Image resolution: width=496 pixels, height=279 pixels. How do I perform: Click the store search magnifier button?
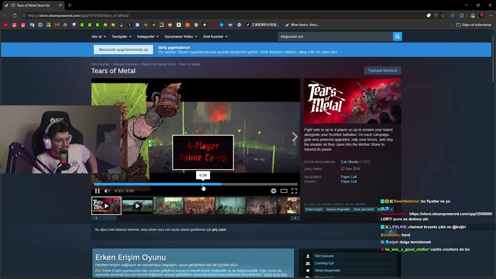coord(397,36)
